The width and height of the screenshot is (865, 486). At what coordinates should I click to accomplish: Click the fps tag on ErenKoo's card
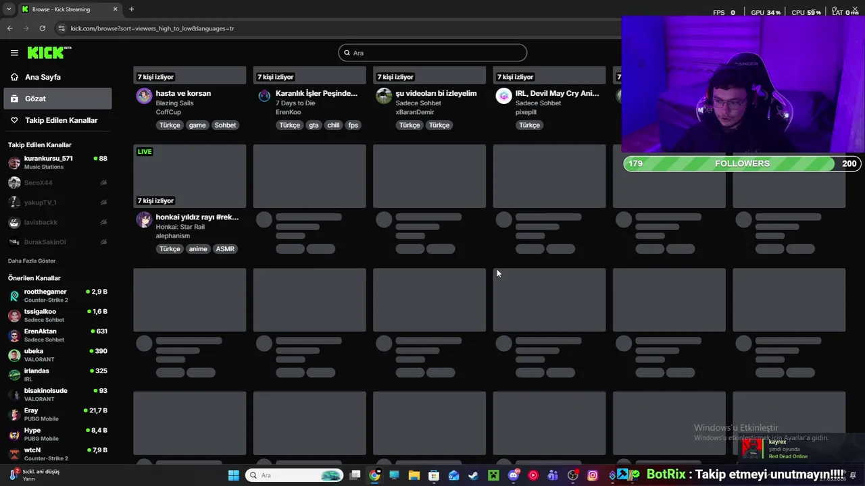[353, 125]
